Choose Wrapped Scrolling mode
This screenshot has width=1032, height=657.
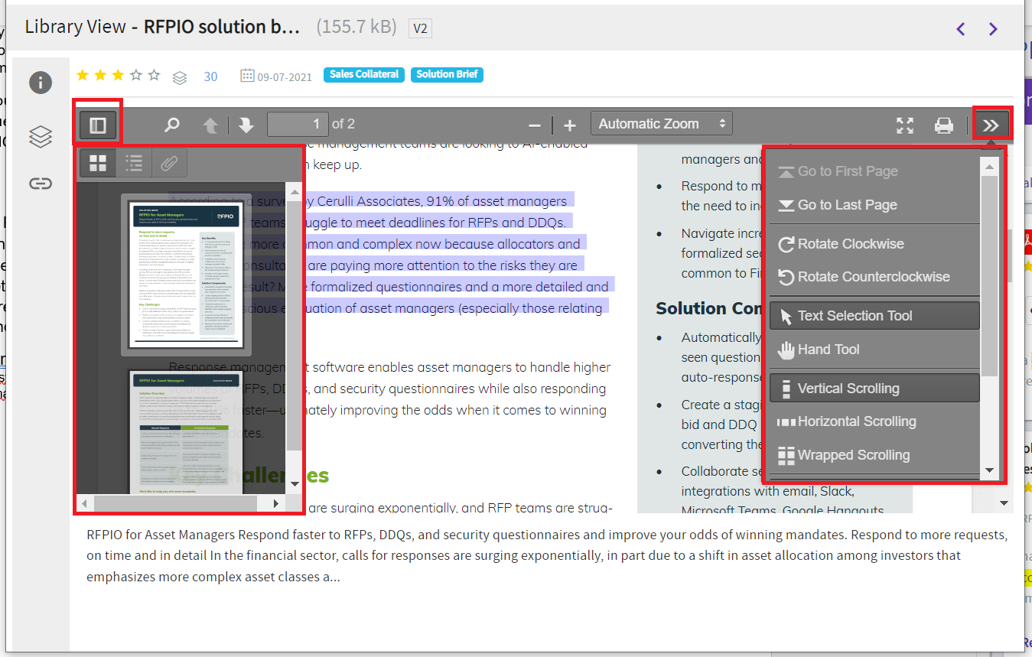click(874, 455)
